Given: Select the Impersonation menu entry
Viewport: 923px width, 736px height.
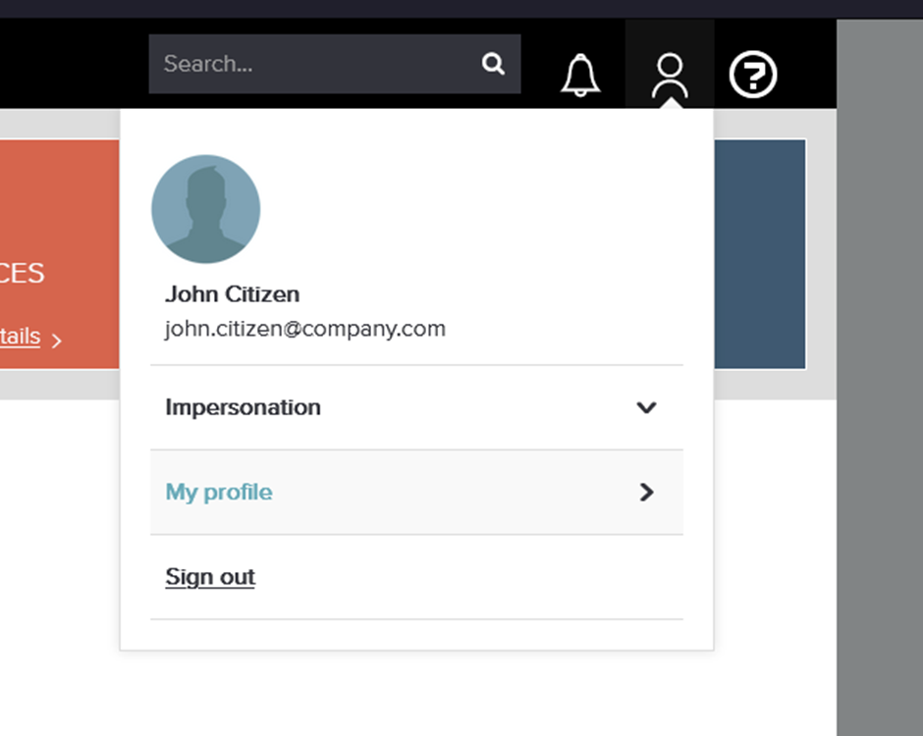Looking at the screenshot, I should 244,407.
